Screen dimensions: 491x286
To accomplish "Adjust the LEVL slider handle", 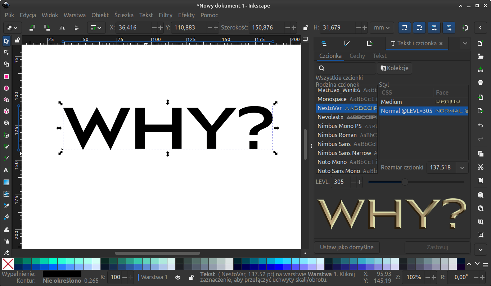I will pos(405,182).
